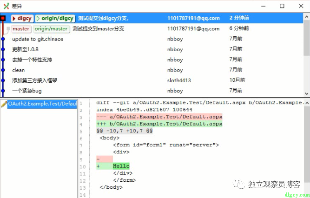This screenshot has height=198, width=310.
Task: Click the '6 分钟前' timestamp
Action: click(x=239, y=28)
